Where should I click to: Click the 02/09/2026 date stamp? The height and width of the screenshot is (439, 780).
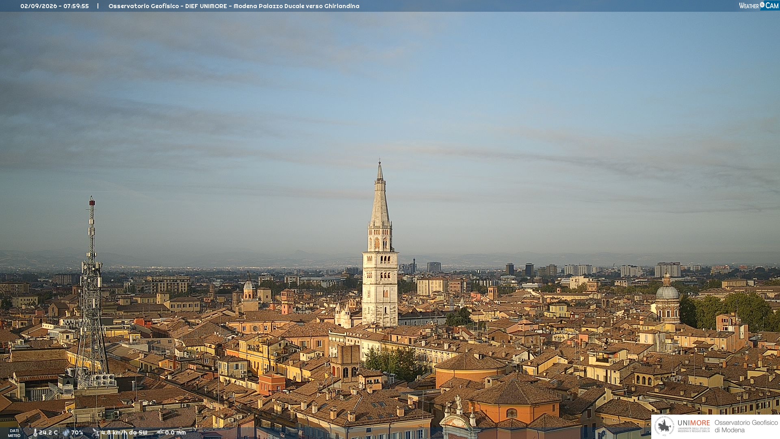pos(39,6)
